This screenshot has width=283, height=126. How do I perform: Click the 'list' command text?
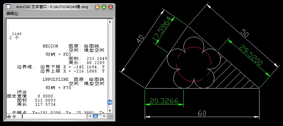pyautogui.click(x=17, y=34)
